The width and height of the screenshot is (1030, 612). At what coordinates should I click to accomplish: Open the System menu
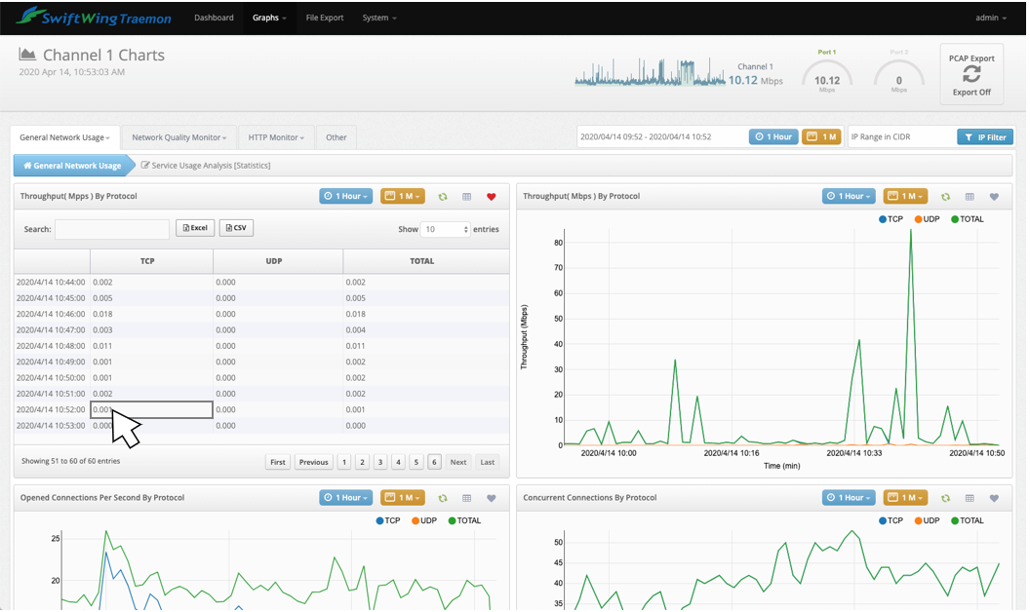[x=379, y=18]
